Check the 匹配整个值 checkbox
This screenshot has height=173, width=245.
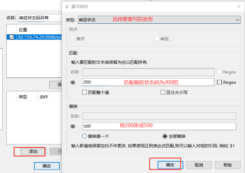[x=84, y=92]
